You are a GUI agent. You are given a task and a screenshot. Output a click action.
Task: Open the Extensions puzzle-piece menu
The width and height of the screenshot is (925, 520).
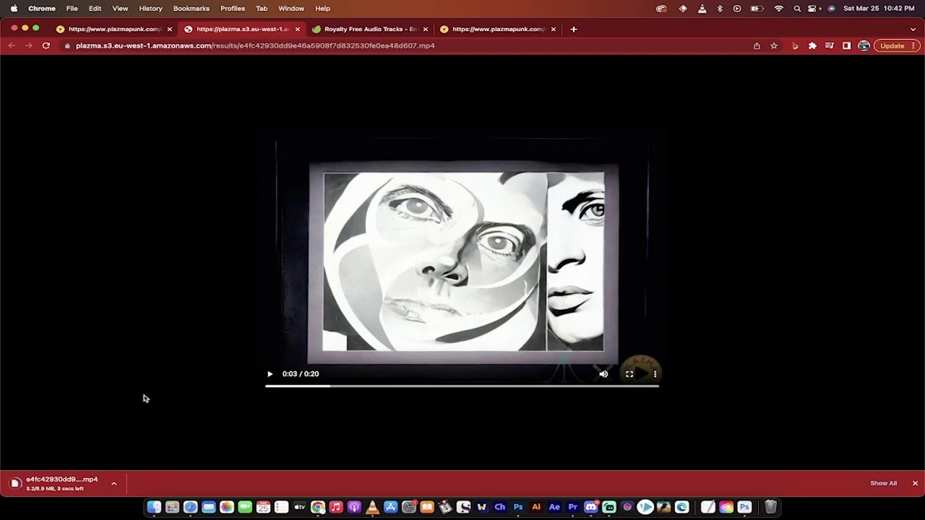(812, 45)
